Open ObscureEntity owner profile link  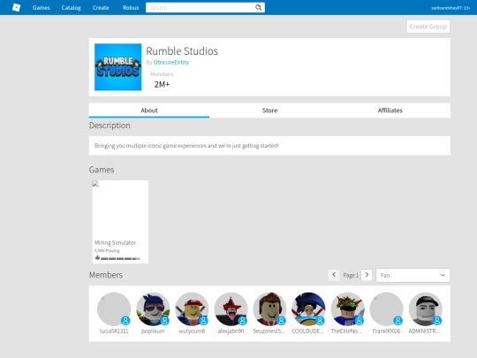click(171, 62)
